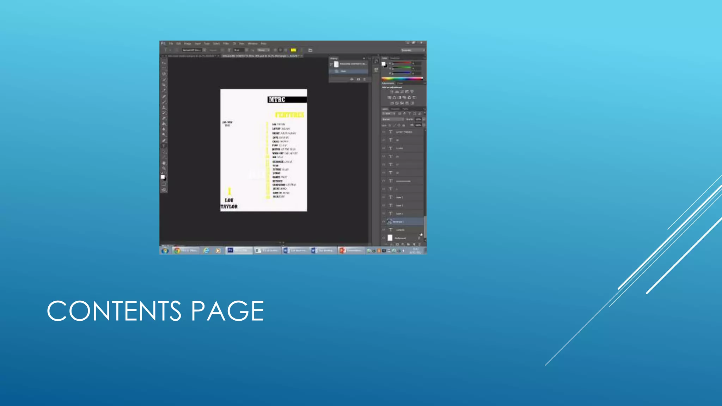Open the layer blend mode dropdown

point(393,119)
